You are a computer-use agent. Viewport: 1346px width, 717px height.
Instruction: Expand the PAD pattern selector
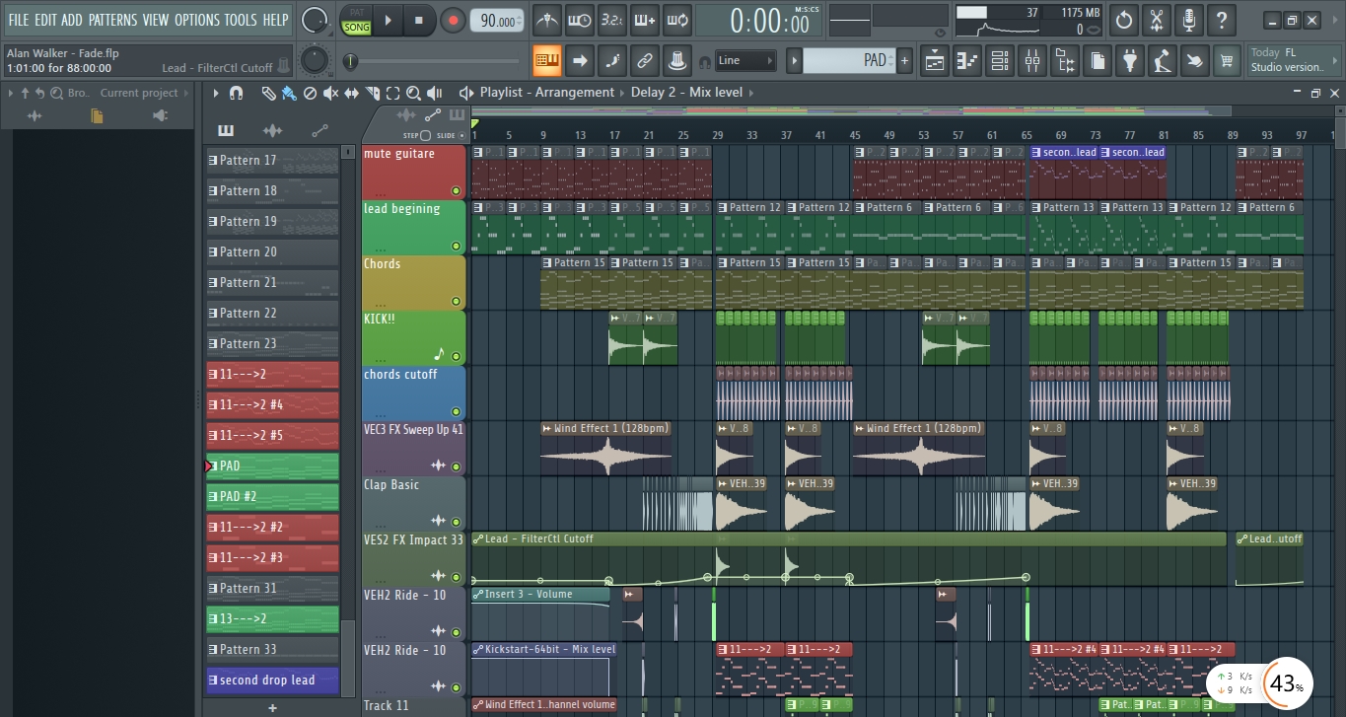point(794,61)
